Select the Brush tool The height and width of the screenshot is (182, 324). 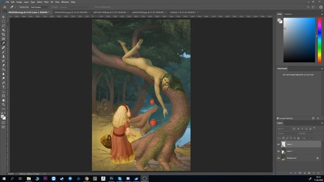4,52
